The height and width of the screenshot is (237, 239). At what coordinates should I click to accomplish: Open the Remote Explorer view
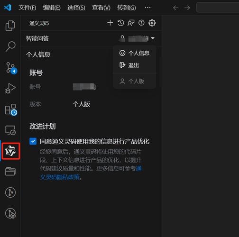10,130
